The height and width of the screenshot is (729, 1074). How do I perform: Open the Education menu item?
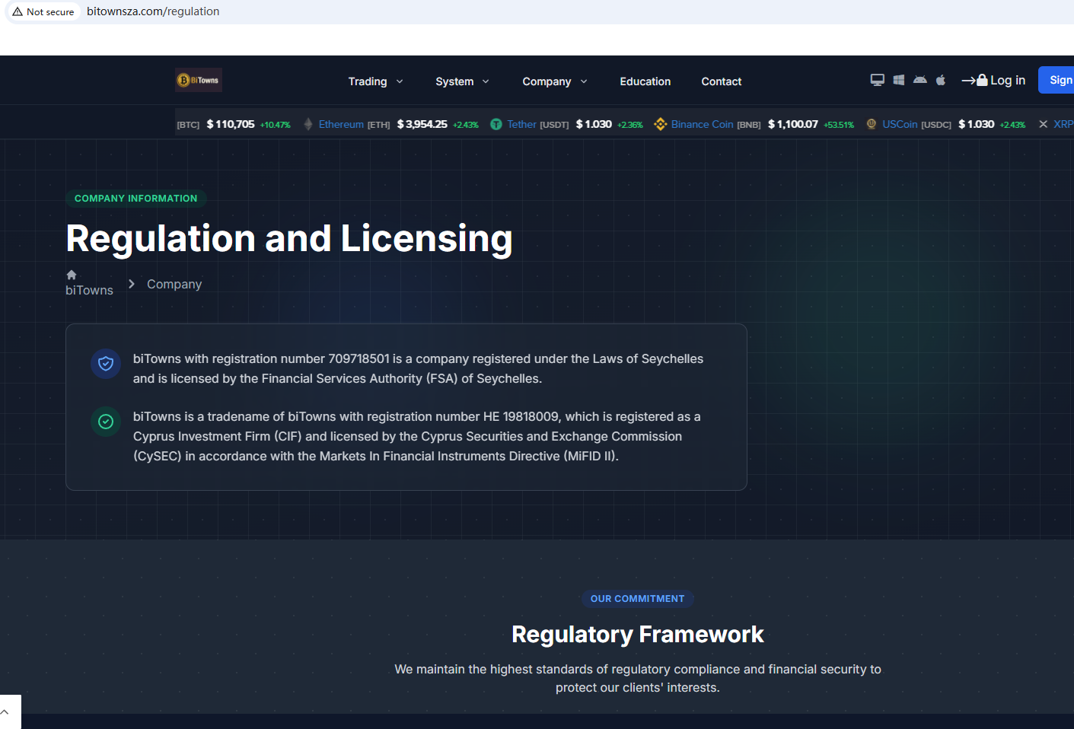point(645,81)
